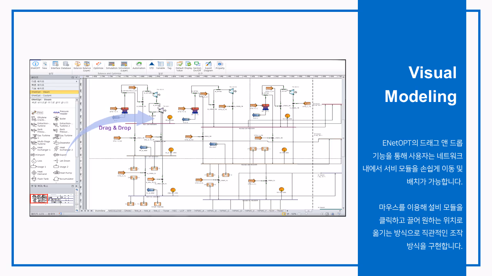Open the Automation ribbon tool

click(139, 65)
